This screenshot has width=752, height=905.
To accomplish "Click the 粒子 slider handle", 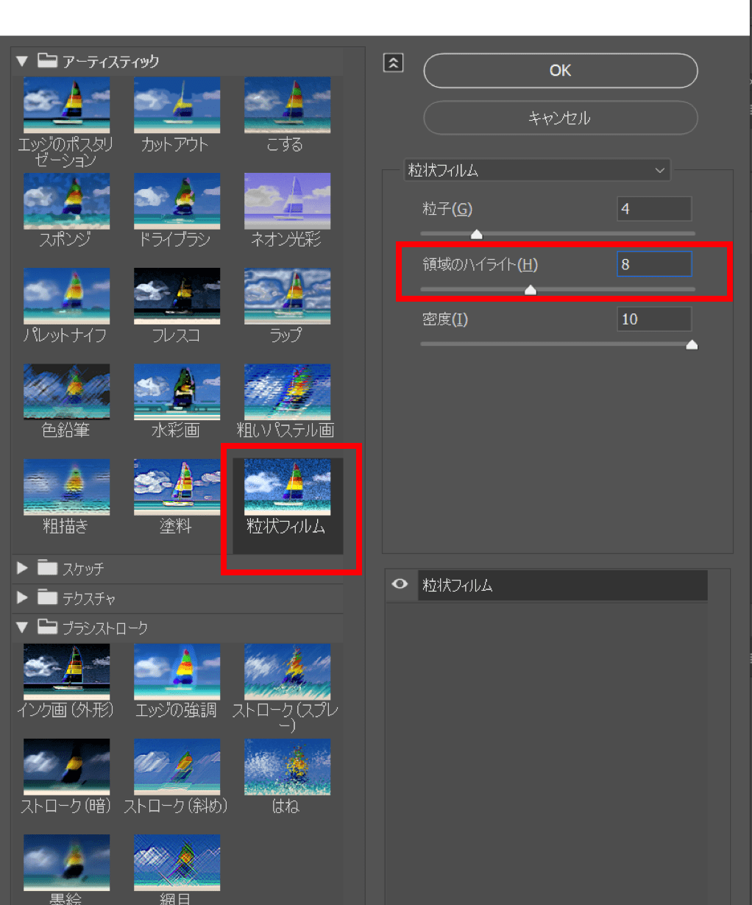I will click(x=477, y=235).
